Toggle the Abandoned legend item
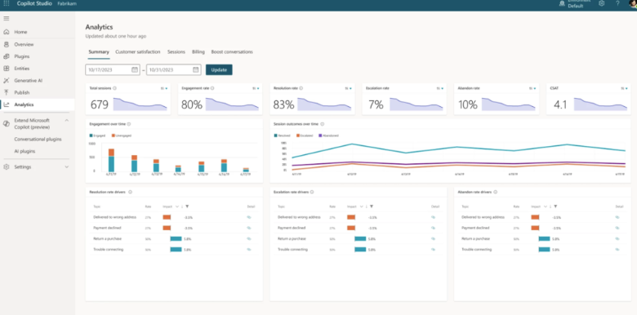This screenshot has height=315, width=637. tap(328, 135)
